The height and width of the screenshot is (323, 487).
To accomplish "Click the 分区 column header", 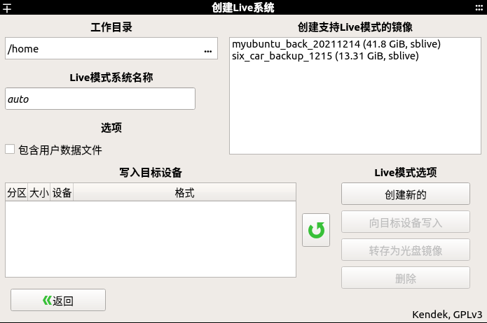I will pyautogui.click(x=16, y=192).
